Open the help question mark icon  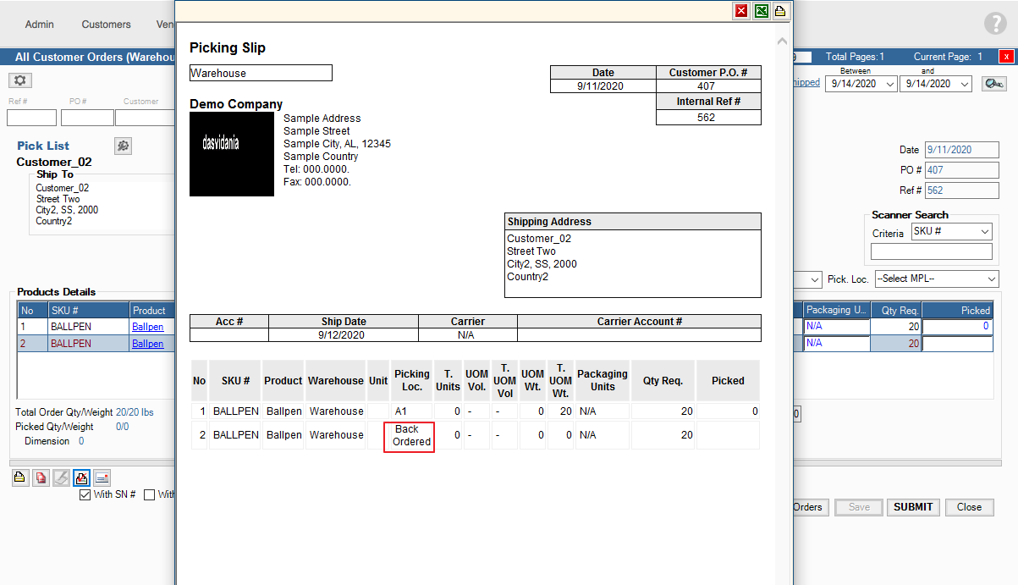coord(995,24)
